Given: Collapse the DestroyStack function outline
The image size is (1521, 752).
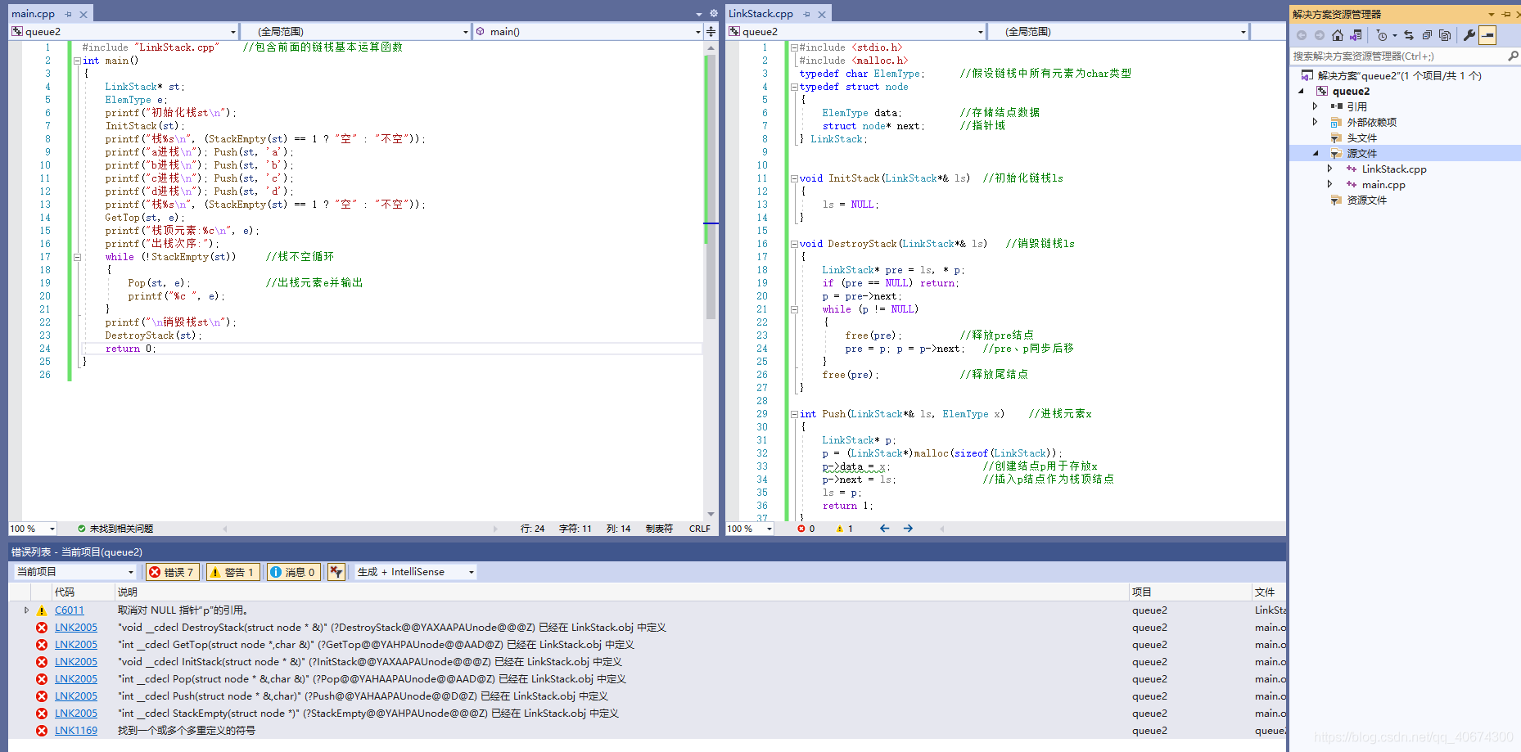Looking at the screenshot, I should coord(794,244).
